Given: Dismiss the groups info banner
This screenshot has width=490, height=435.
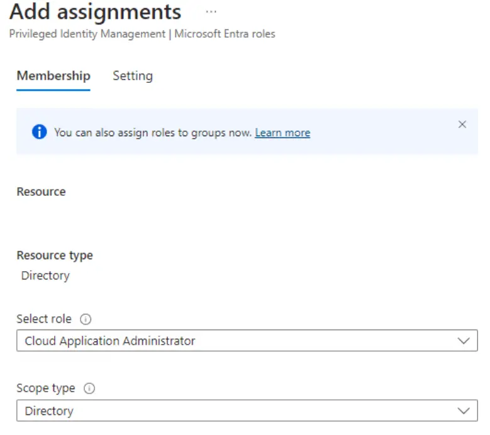Looking at the screenshot, I should 462,124.
